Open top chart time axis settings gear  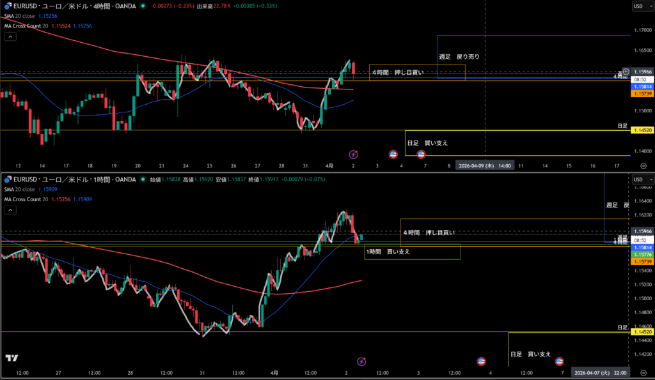coord(642,165)
